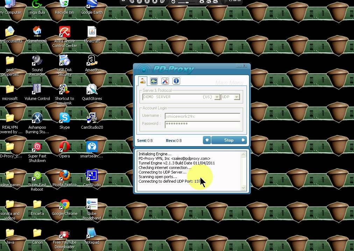Select the Super Fast Shutdown icon
Screen dimensions: 354x251
click(x=37, y=152)
